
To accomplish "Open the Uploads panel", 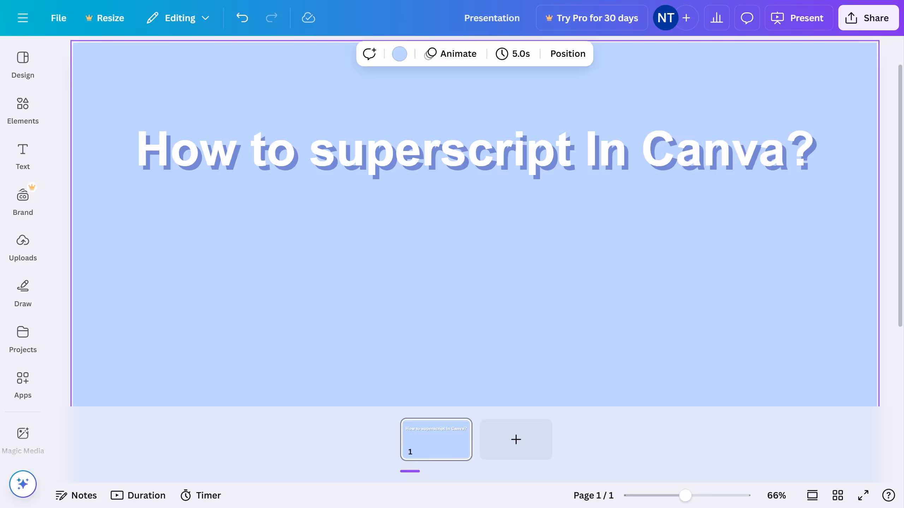I will point(23,247).
